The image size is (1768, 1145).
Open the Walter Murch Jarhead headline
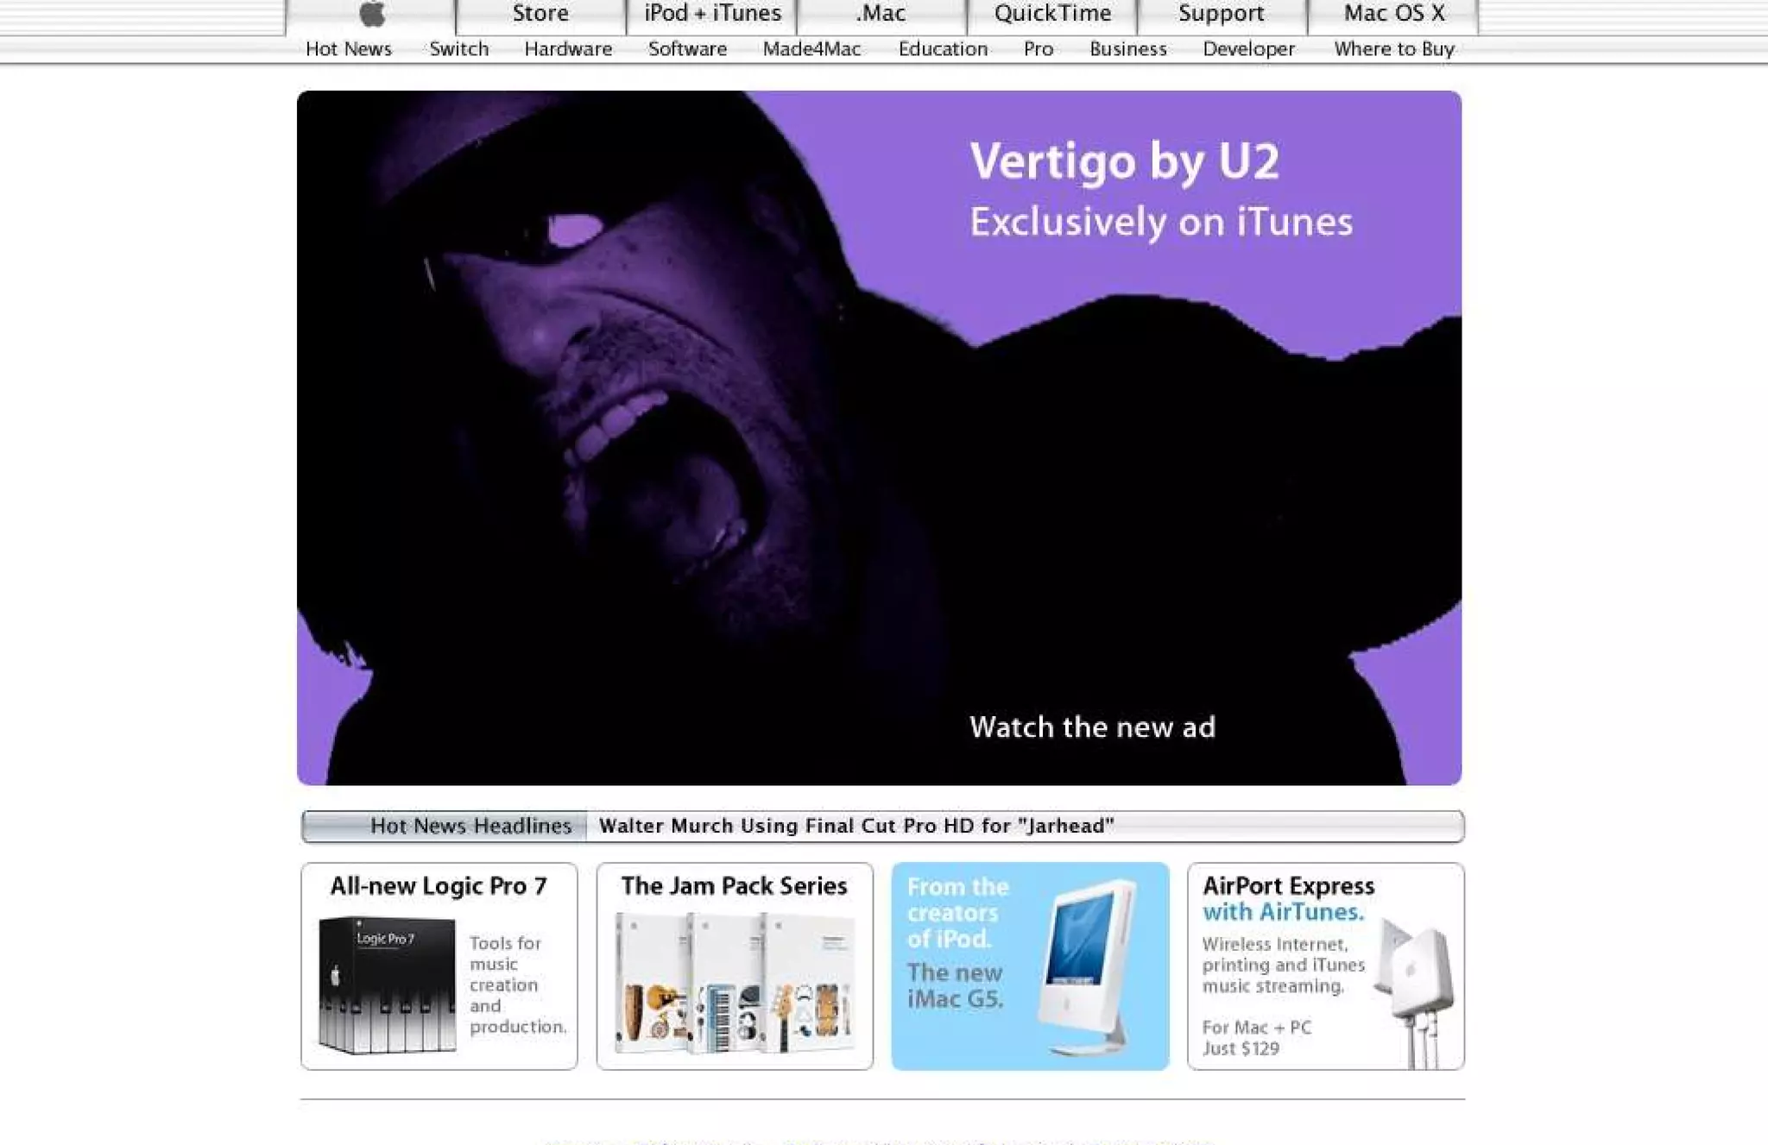click(856, 826)
